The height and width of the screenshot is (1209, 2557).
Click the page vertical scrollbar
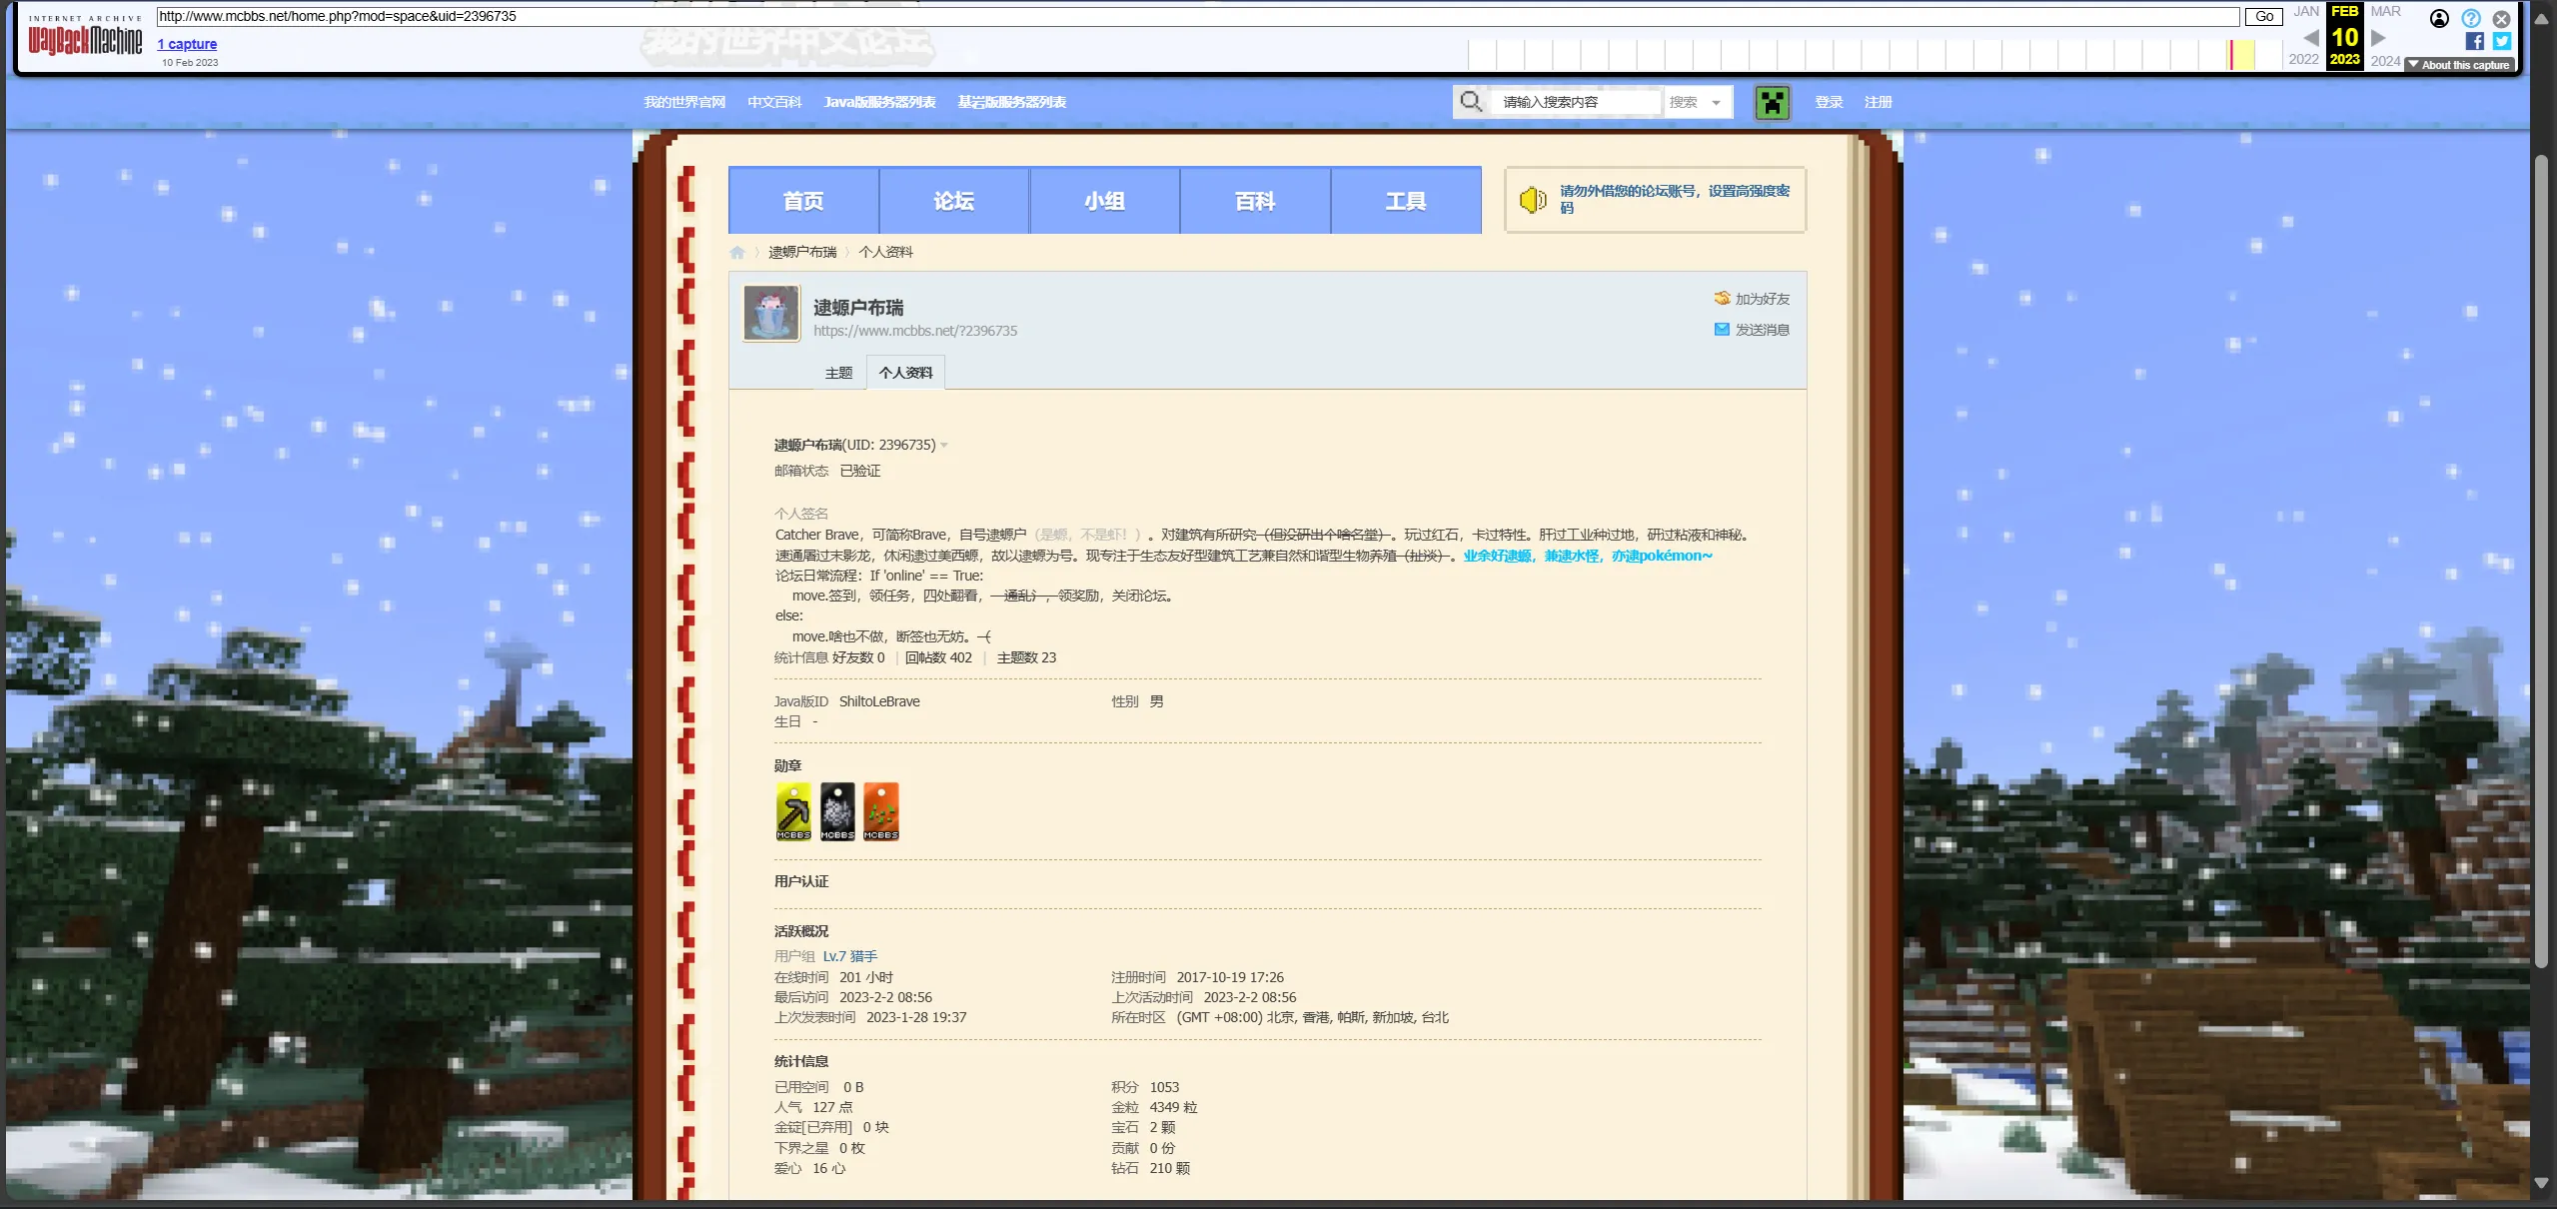[2542, 560]
